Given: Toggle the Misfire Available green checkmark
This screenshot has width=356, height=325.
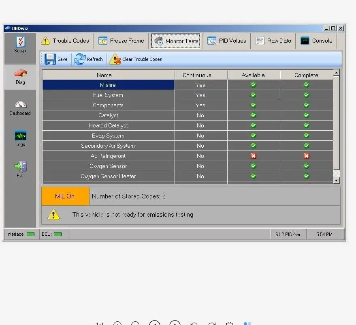Looking at the screenshot, I should point(253,85).
